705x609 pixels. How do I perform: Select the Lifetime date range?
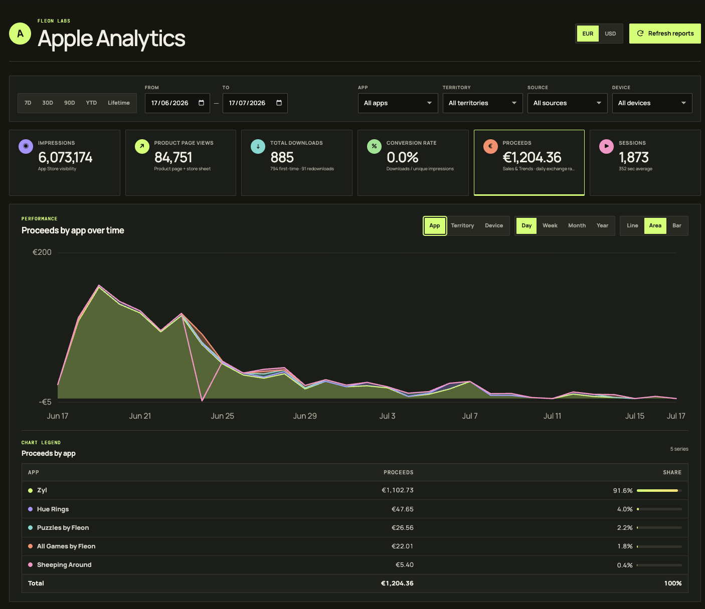[119, 103]
